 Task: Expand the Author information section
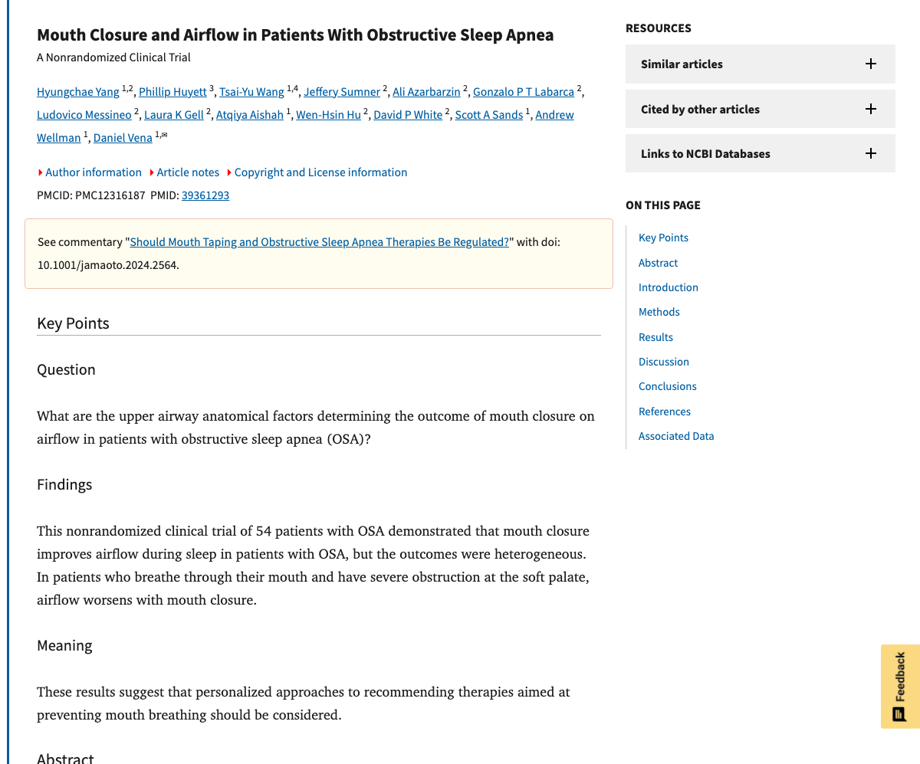(x=93, y=172)
